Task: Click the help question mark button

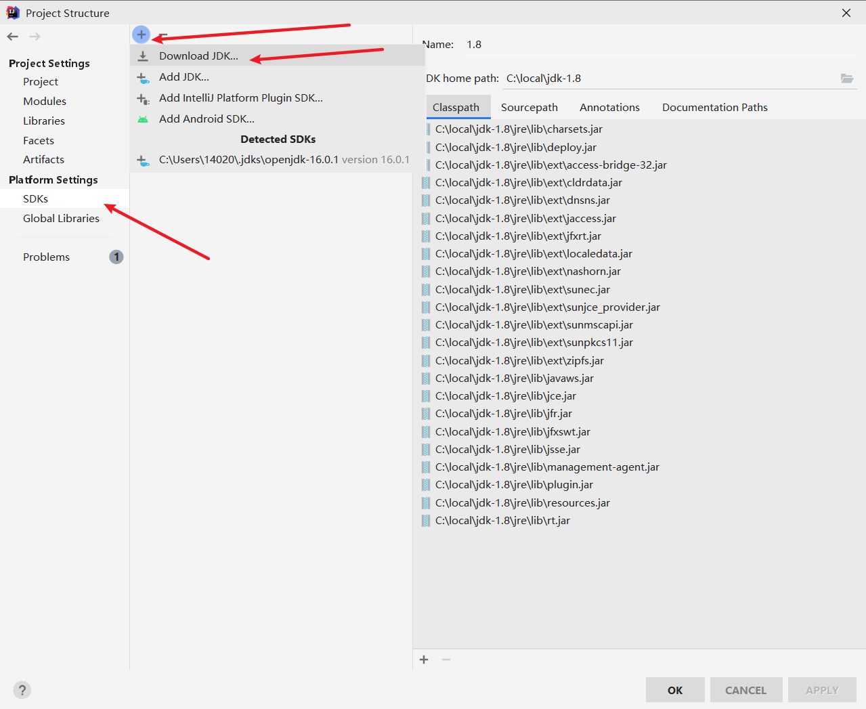Action: point(22,690)
